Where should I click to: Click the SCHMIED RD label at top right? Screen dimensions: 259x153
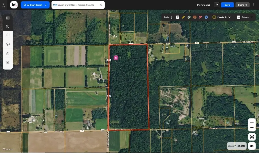247,42
